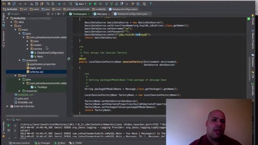
Task: Click the Replace icon beside Find
Action: pos(53,4)
